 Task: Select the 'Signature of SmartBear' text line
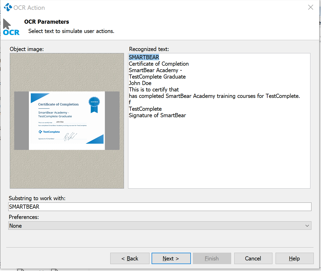[x=157, y=115]
